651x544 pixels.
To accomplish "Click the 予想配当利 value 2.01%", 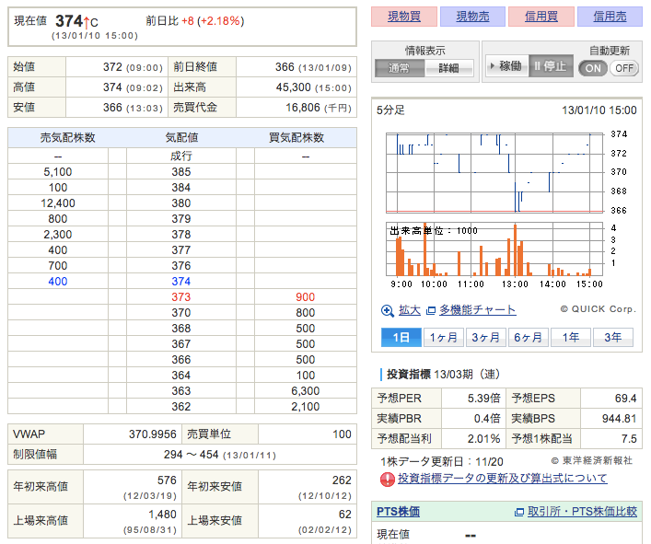I will click(x=483, y=439).
